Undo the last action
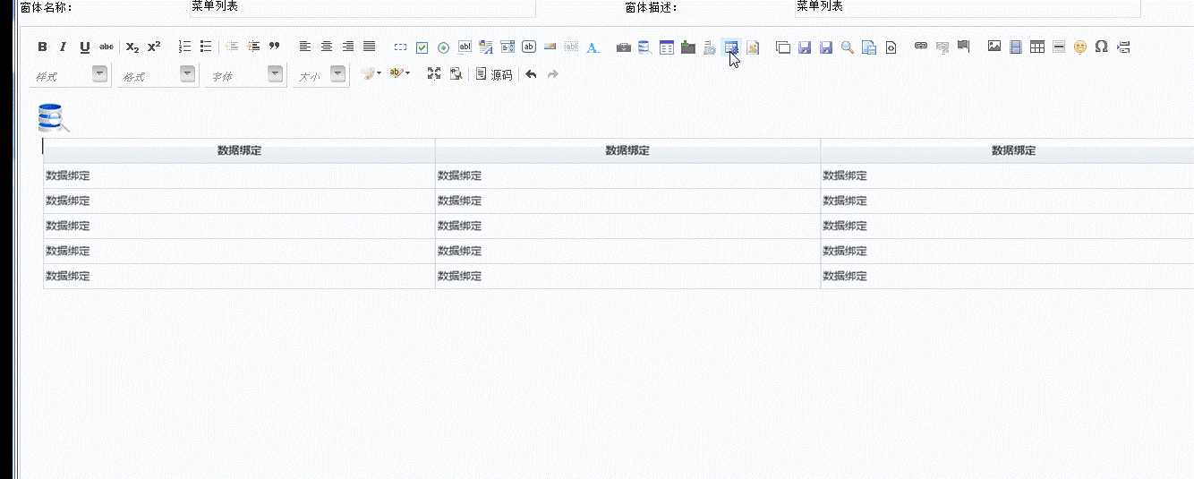 click(531, 74)
